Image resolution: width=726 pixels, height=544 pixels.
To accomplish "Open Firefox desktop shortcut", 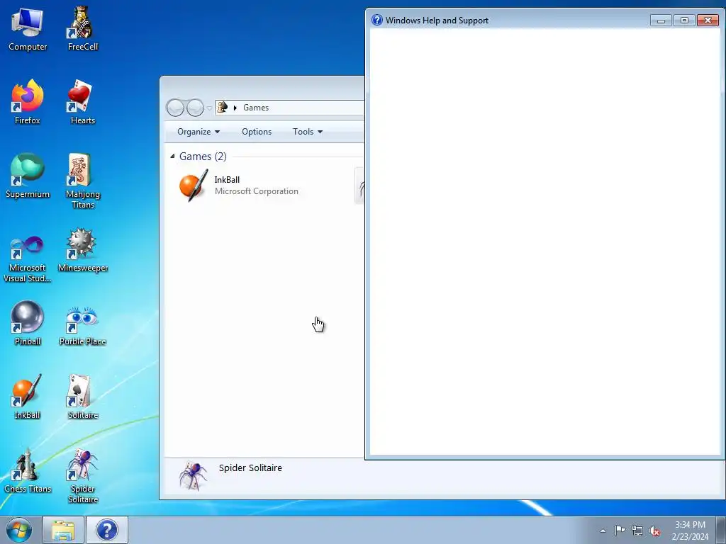I will [x=28, y=102].
